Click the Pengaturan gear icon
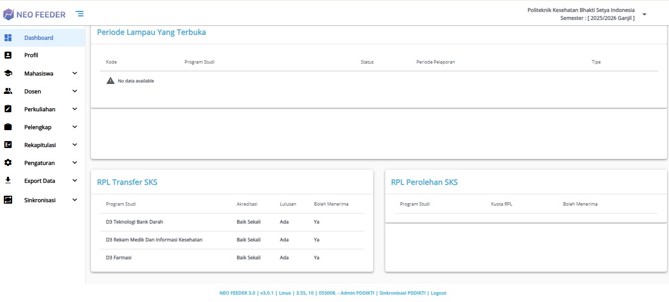Viewport: 669px width, 302px height. coord(8,163)
